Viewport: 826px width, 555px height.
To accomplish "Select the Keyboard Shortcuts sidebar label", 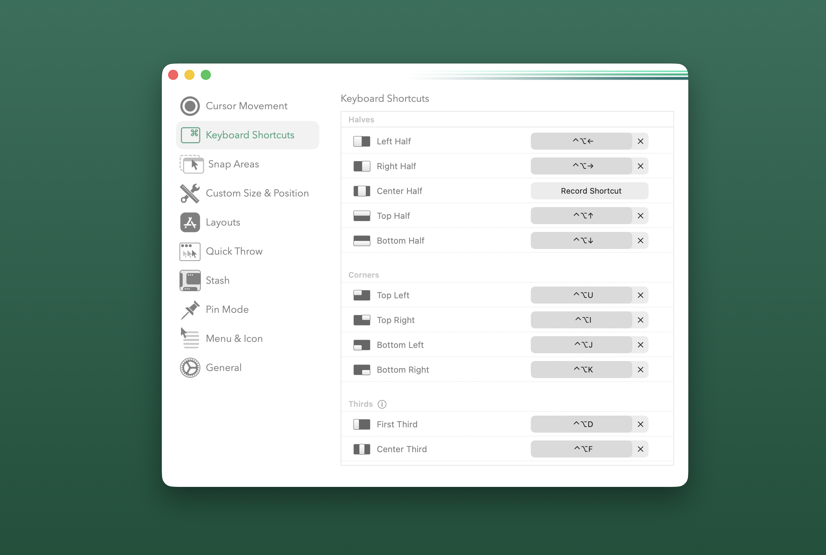I will pyautogui.click(x=250, y=135).
